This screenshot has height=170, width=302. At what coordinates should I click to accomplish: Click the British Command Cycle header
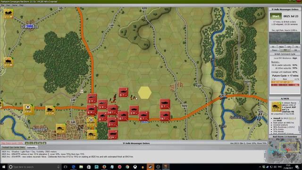[x=285, y=54]
